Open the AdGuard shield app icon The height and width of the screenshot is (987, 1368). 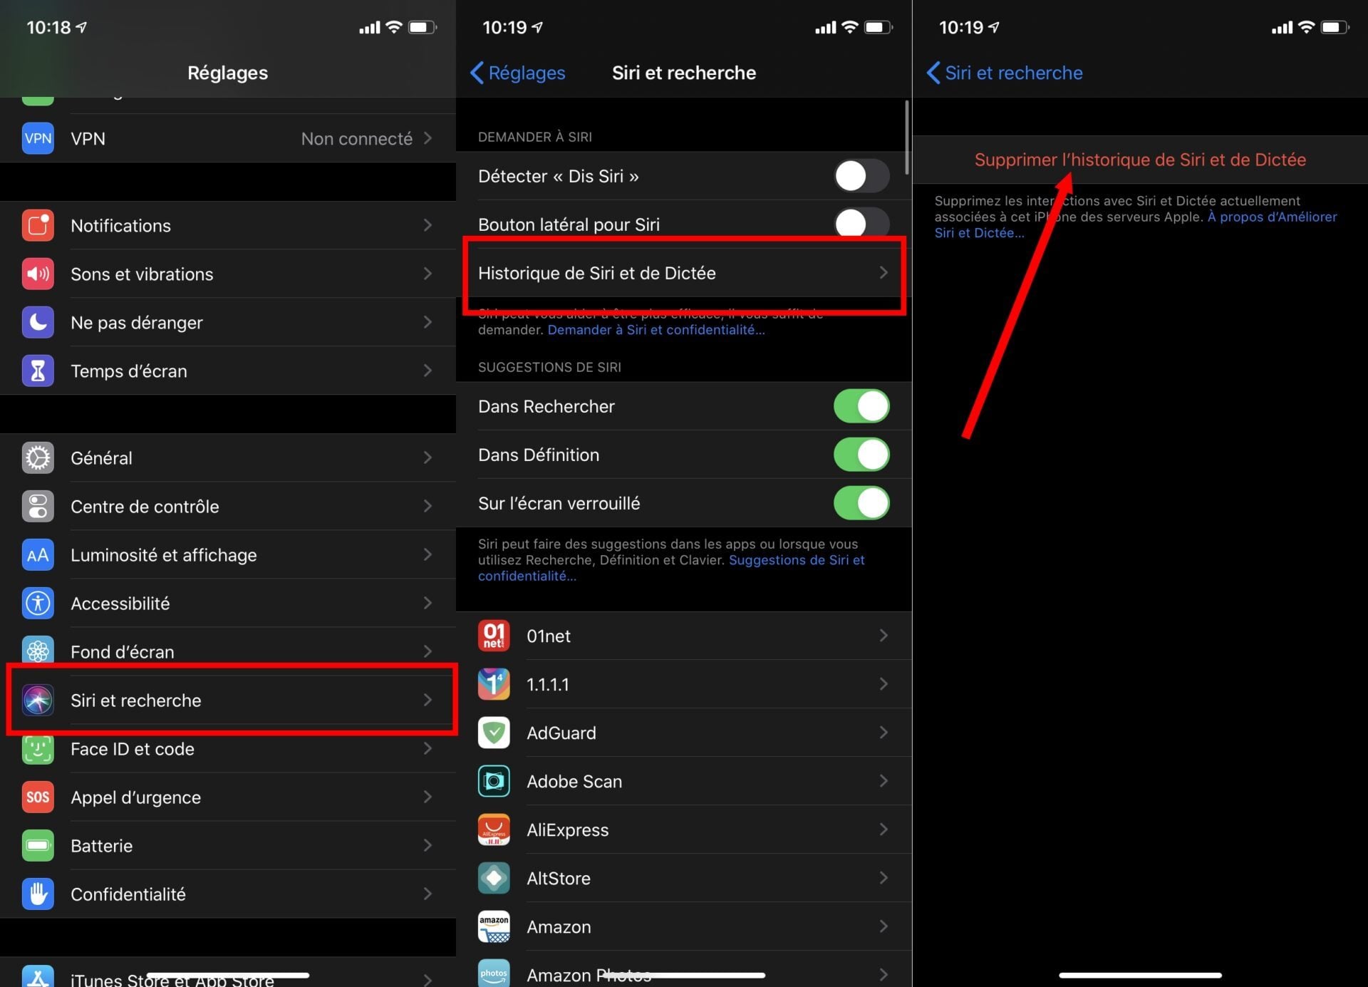(x=494, y=733)
